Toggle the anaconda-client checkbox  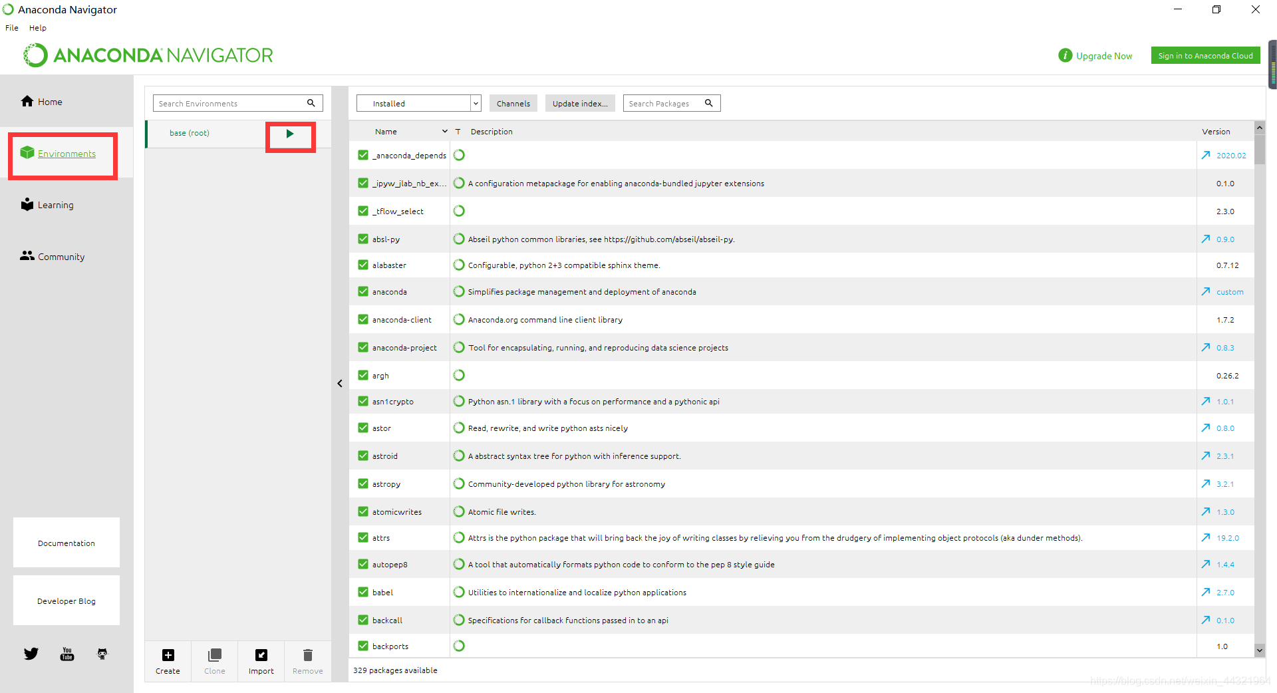(363, 319)
